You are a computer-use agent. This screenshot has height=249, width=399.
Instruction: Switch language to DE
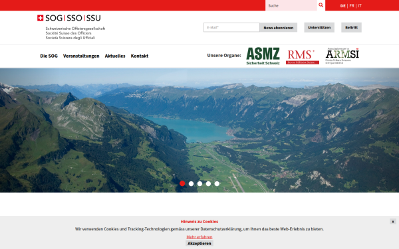tap(342, 5)
